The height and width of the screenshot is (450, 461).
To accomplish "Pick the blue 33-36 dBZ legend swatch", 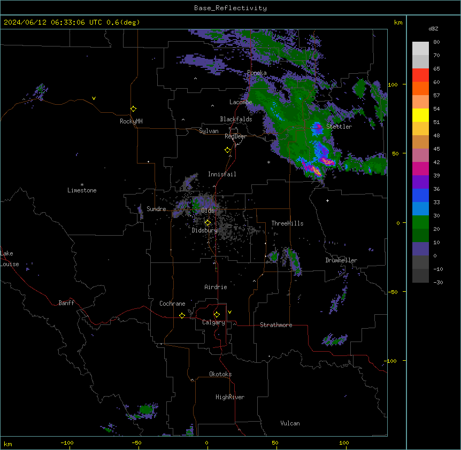I will click(420, 195).
